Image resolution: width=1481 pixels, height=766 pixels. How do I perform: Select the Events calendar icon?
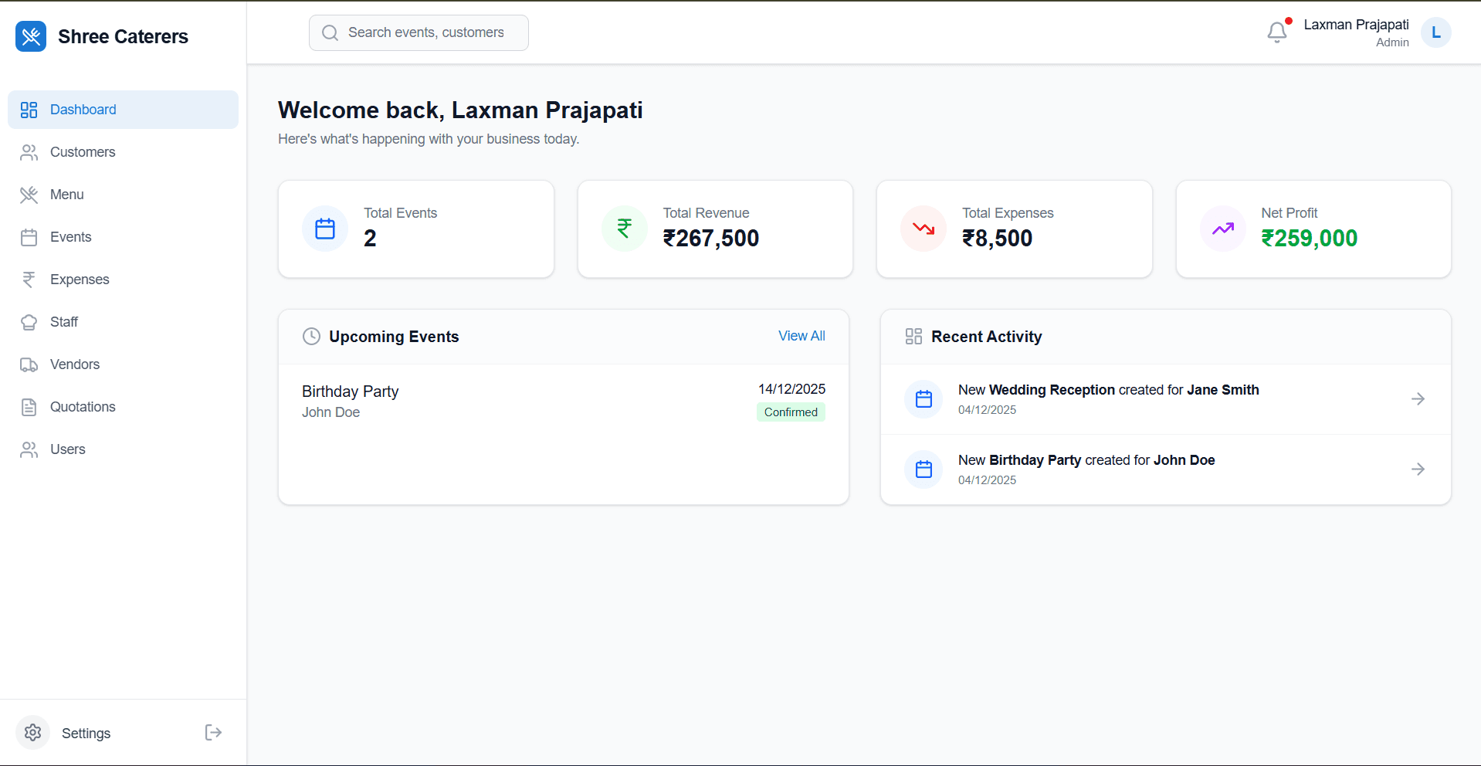point(29,237)
